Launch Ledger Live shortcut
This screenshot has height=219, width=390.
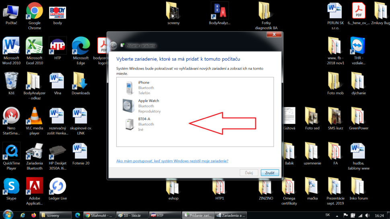pos(57,189)
